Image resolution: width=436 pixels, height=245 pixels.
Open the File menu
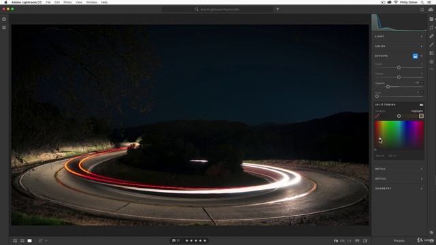[48, 2]
